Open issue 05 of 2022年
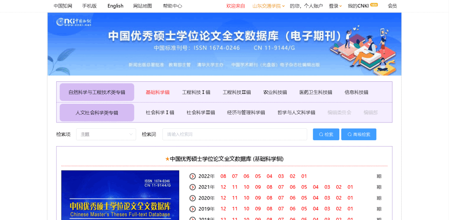This screenshot has height=220, width=449. coord(258,176)
